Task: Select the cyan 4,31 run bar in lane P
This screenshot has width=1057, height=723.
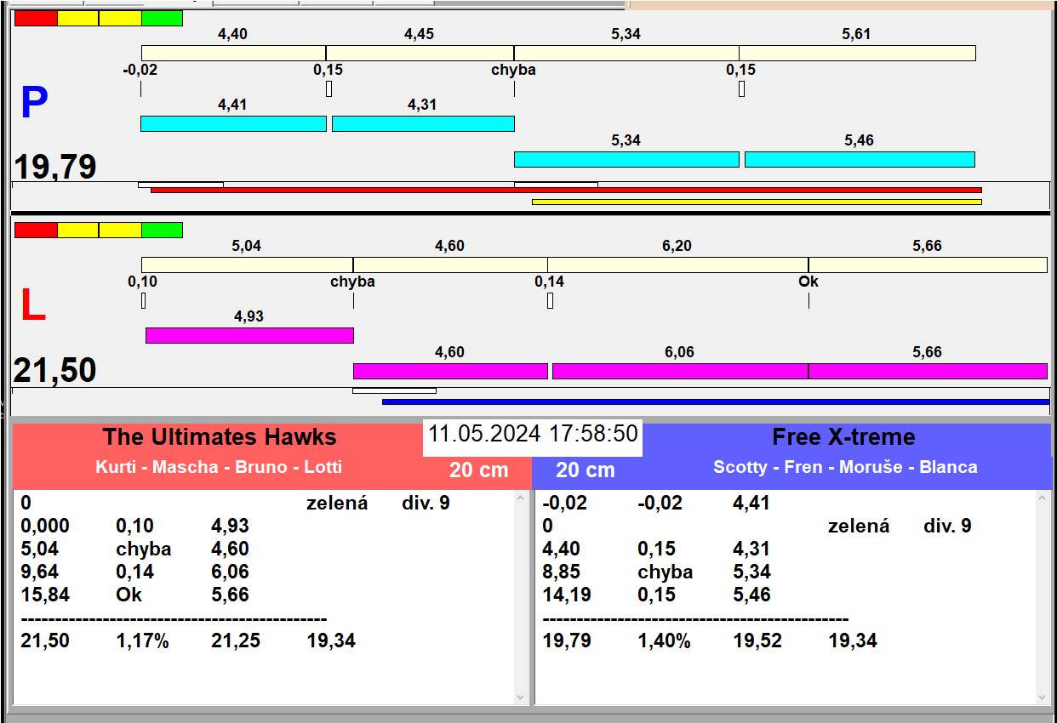Action: (x=423, y=123)
